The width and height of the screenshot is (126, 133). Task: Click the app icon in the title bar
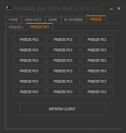[x=8, y=9]
